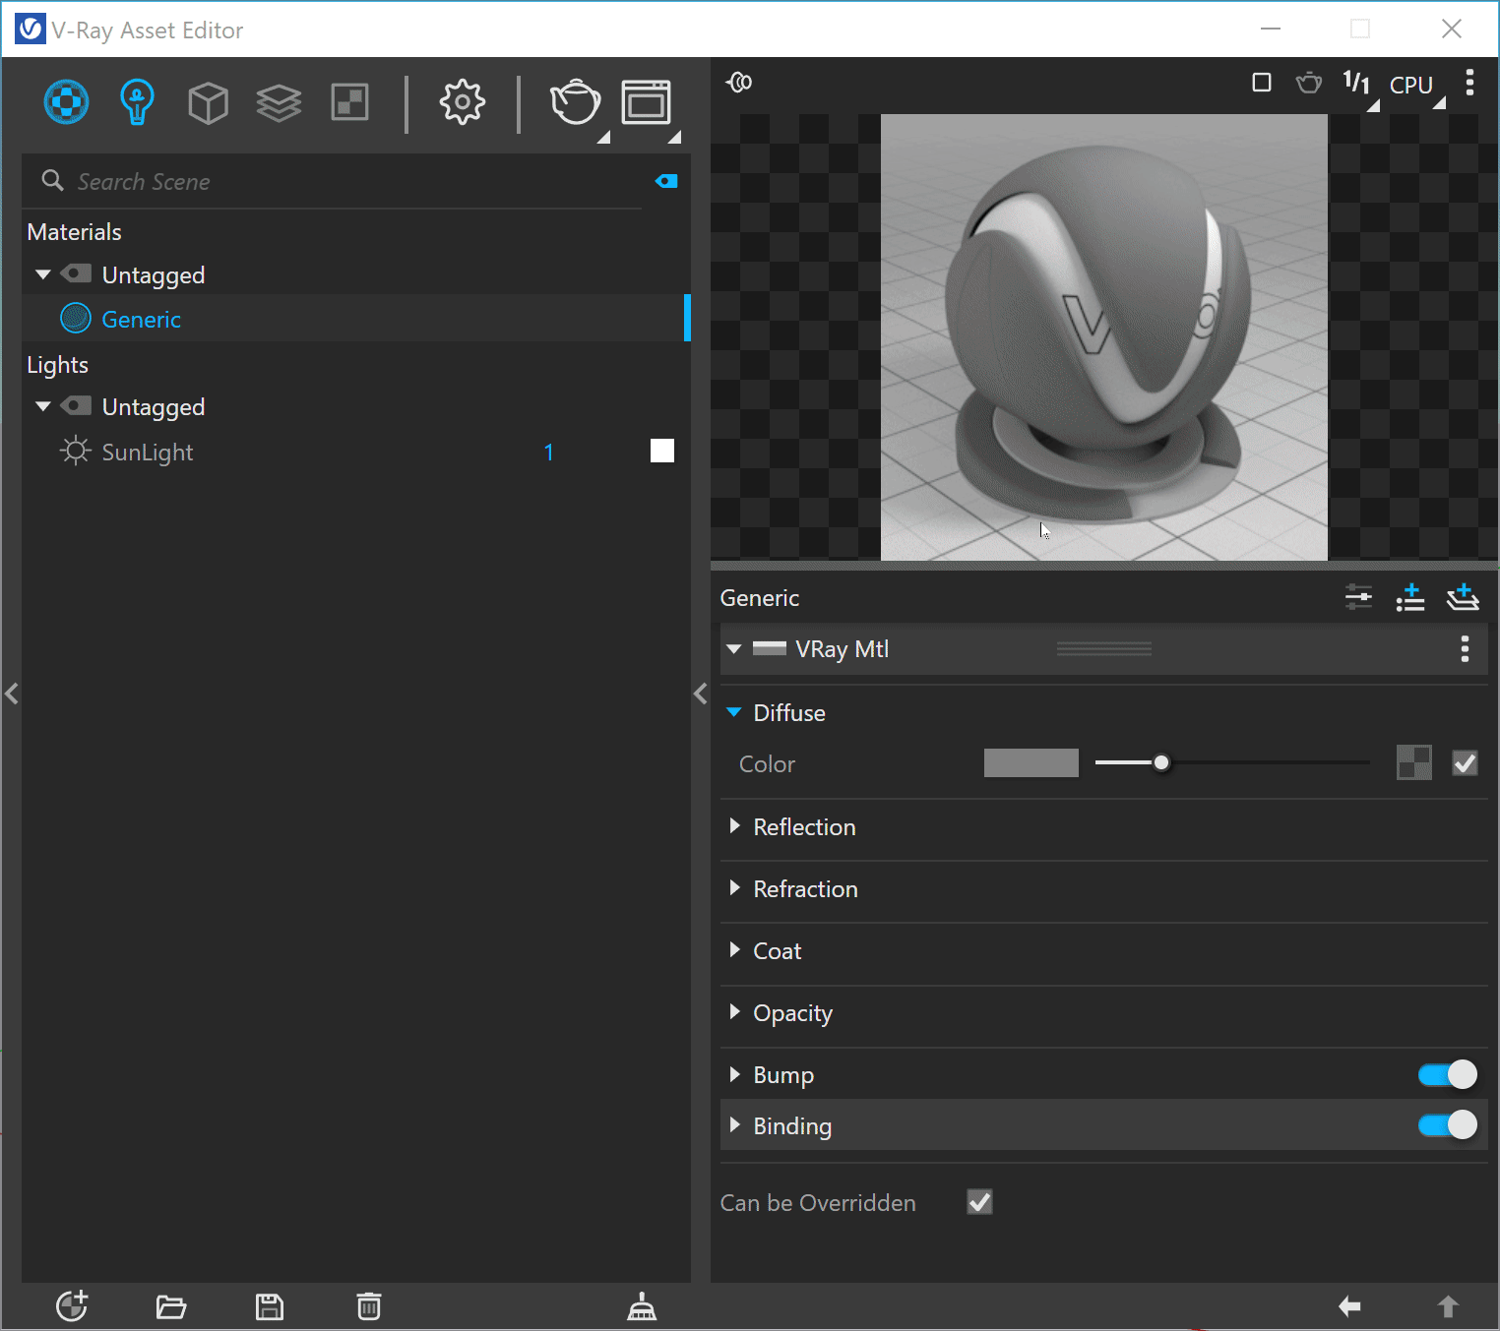This screenshot has width=1500, height=1331.
Task: Expand the Coat section
Action: pyautogui.click(x=734, y=950)
